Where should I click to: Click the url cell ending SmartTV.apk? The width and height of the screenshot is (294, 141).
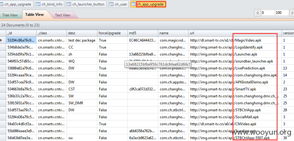(235, 89)
